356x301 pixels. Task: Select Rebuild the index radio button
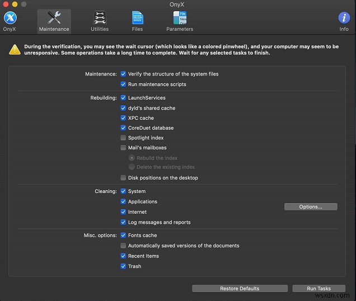132,158
